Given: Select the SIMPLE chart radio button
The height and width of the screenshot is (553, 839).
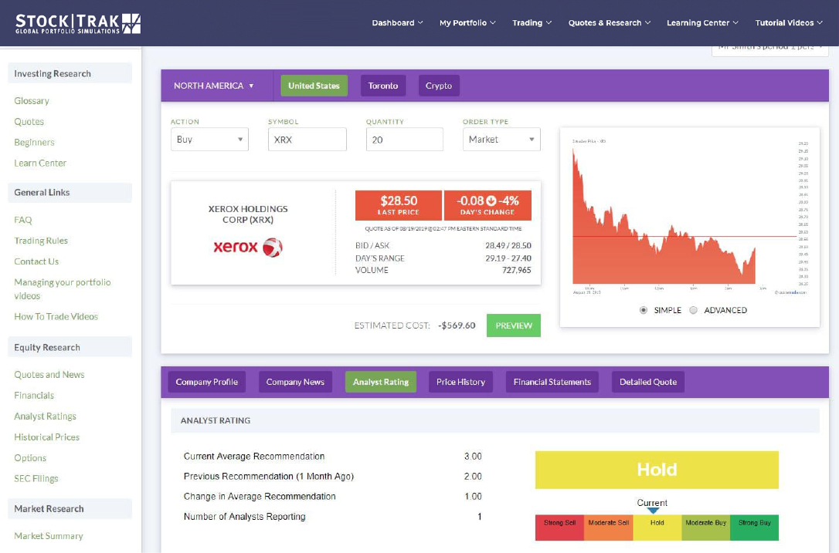Looking at the screenshot, I should [x=644, y=310].
